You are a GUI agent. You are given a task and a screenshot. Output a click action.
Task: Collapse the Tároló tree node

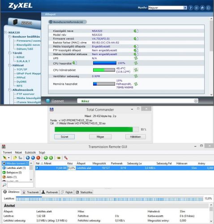click(10, 53)
